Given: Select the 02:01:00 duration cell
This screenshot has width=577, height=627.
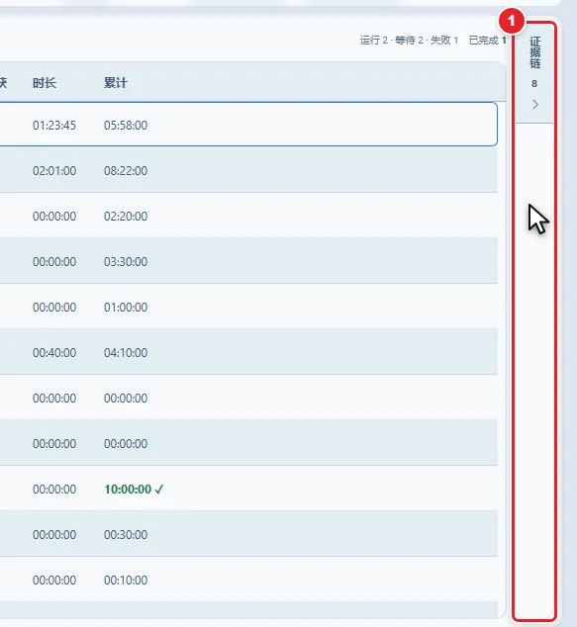Looking at the screenshot, I should coord(54,171).
